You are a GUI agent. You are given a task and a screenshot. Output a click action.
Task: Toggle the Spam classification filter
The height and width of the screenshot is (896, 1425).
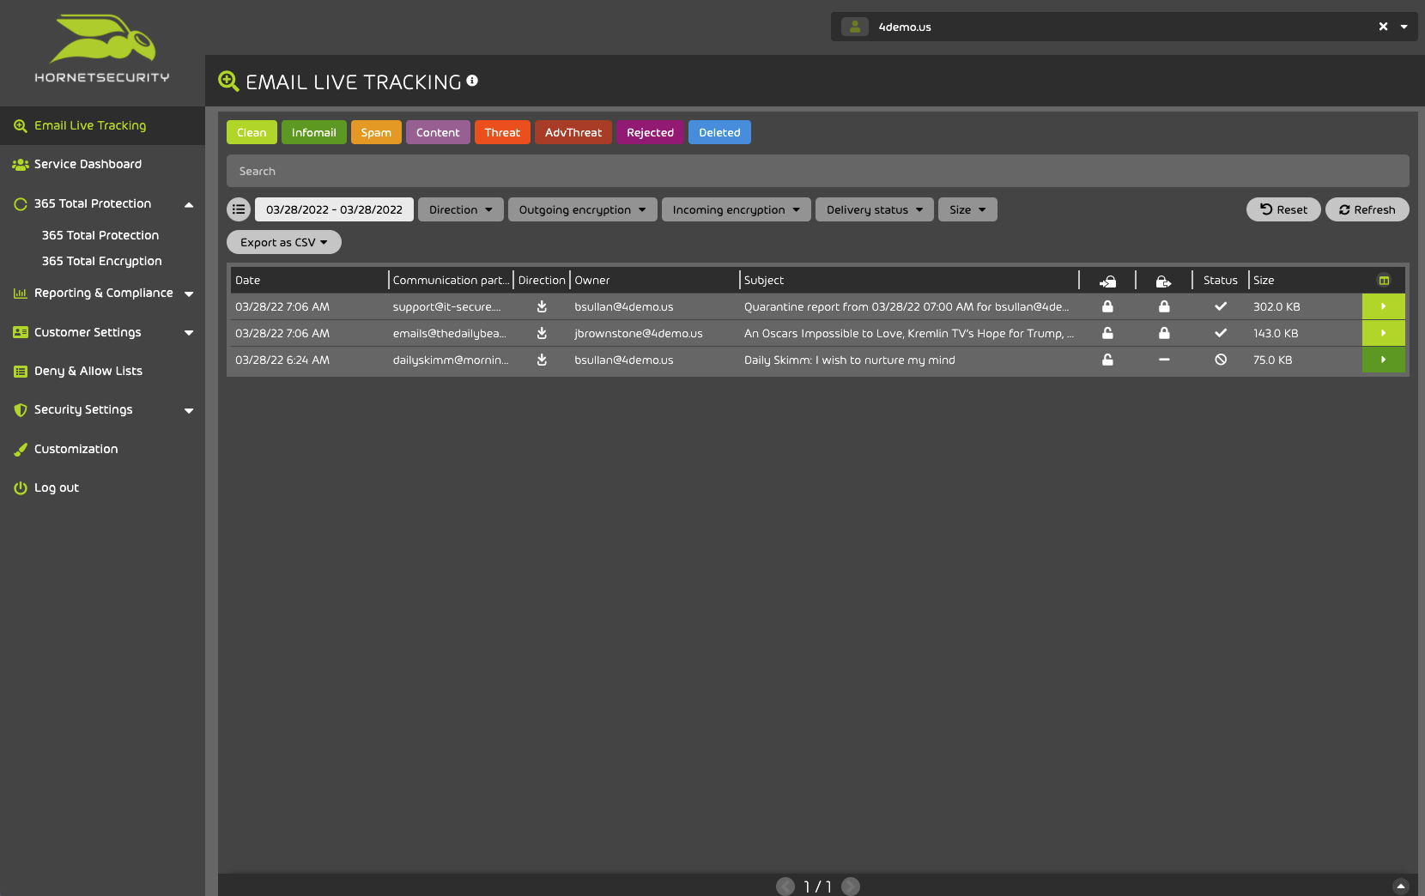(376, 132)
